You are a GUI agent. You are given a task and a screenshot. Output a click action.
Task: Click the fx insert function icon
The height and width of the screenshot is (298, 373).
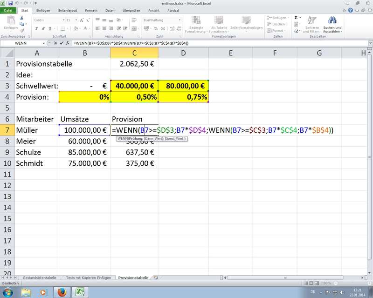point(69,43)
